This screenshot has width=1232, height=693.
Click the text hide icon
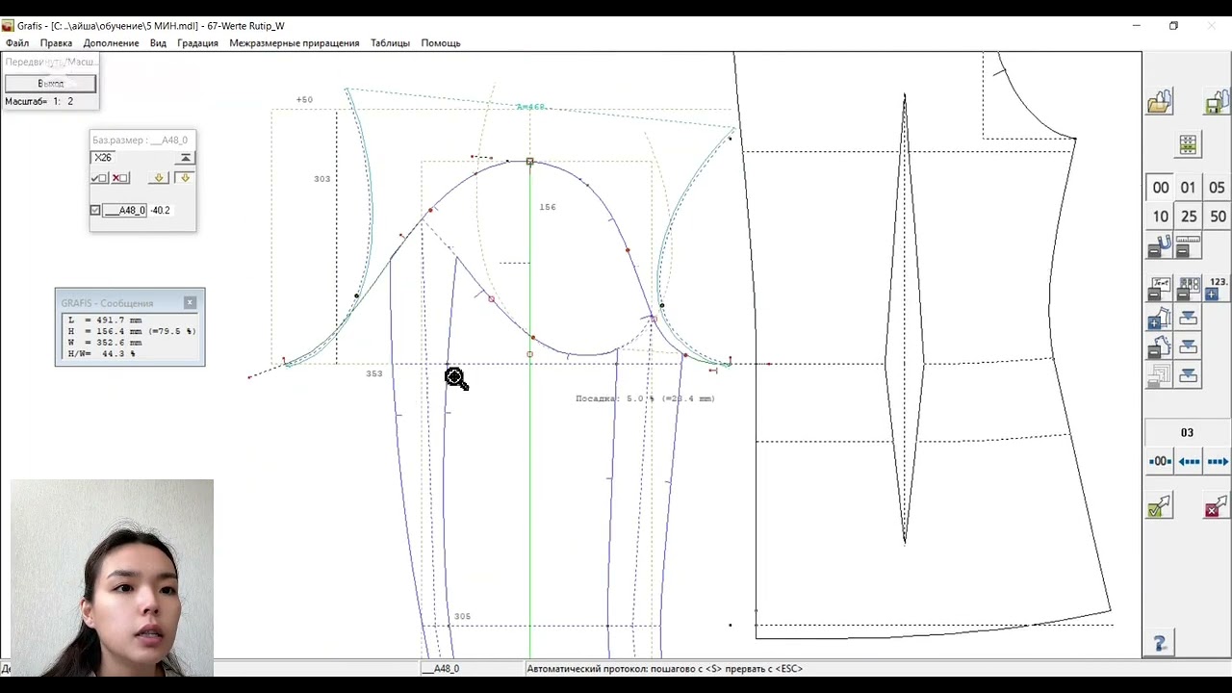tap(1159, 289)
